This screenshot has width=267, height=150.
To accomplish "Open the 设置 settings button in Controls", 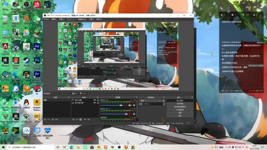I will pos(180,113).
